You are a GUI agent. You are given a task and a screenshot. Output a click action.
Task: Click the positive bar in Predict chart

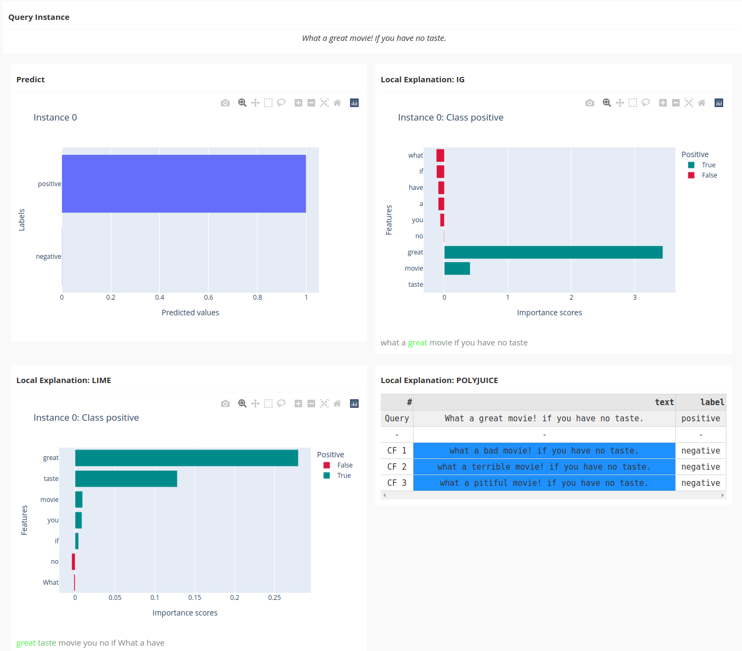coord(184,184)
